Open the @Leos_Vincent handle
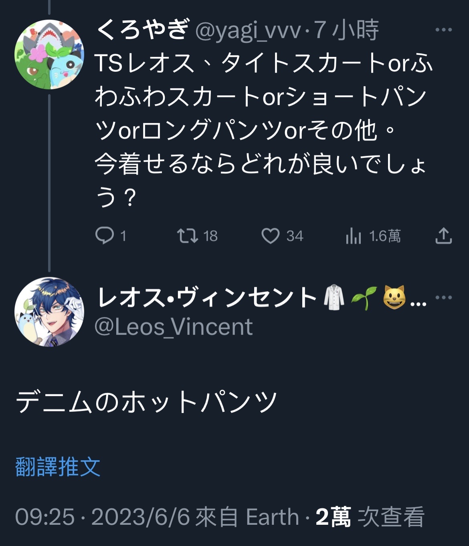Image resolution: width=469 pixels, height=546 pixels. pyautogui.click(x=174, y=327)
